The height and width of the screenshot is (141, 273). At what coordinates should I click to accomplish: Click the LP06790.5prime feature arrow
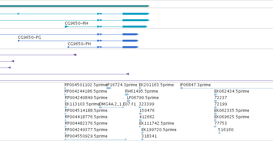click(x=129, y=101)
